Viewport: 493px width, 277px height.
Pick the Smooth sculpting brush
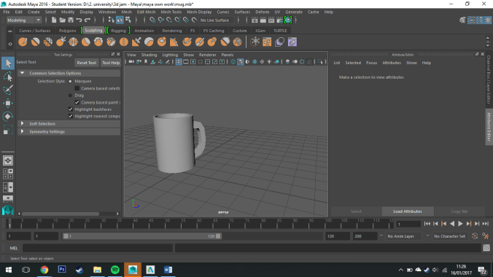(x=35, y=42)
